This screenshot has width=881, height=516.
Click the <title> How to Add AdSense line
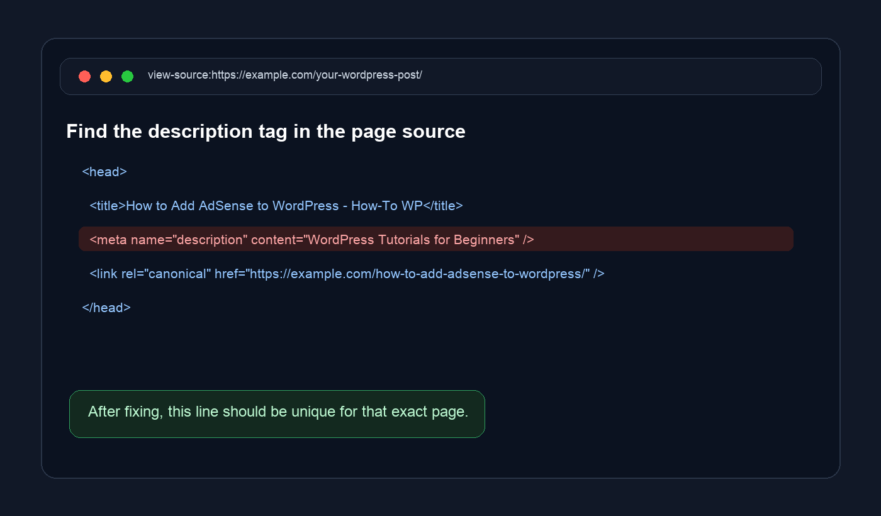coord(276,205)
